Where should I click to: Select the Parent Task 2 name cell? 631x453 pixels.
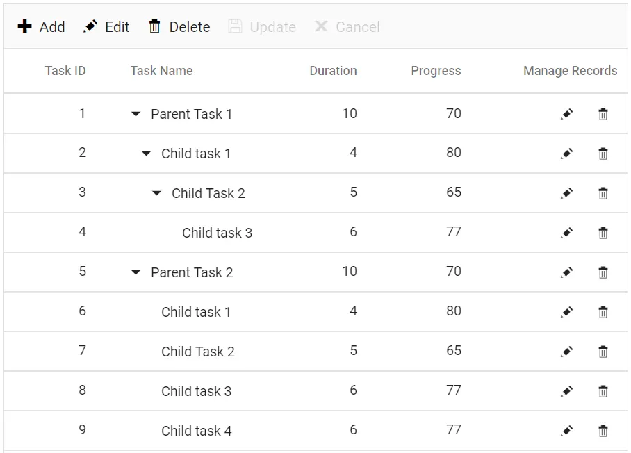click(x=192, y=272)
